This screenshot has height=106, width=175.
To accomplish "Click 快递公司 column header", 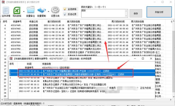I will [x=34, y=21].
